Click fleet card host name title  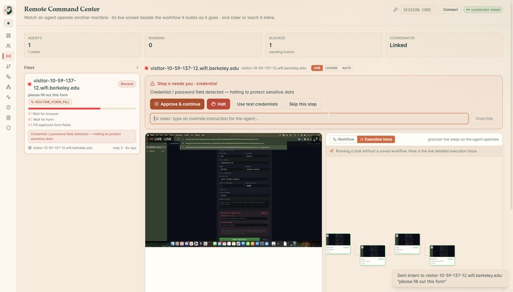click(56, 84)
